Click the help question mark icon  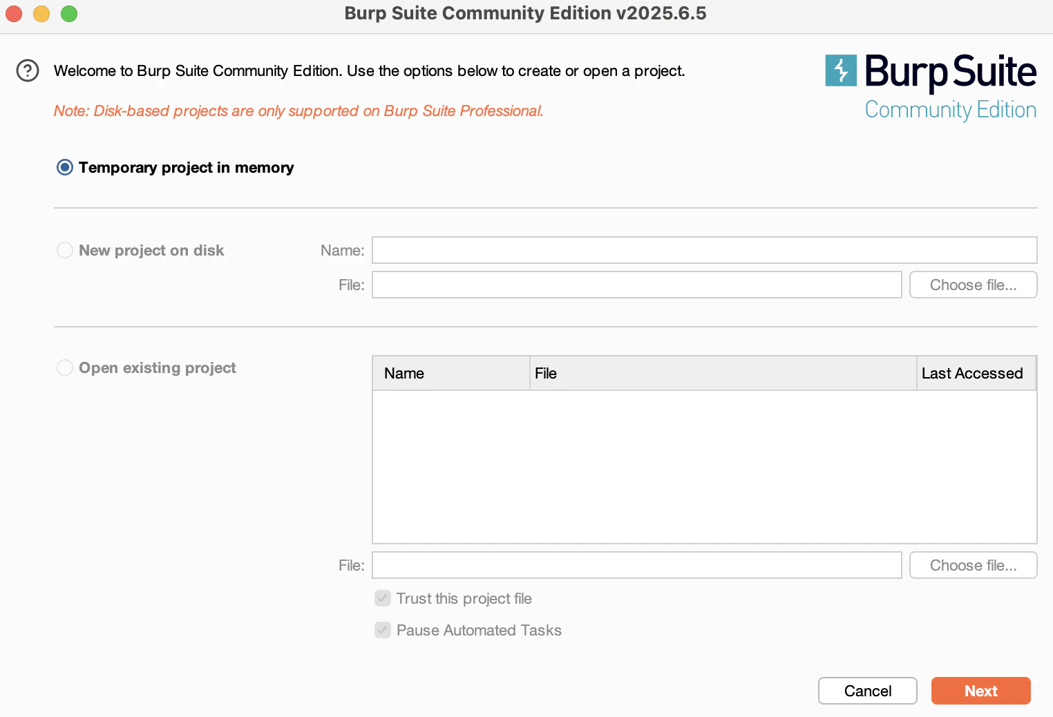pos(28,70)
